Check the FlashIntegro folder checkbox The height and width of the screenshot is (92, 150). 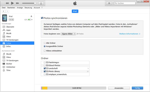click(x=44, y=62)
